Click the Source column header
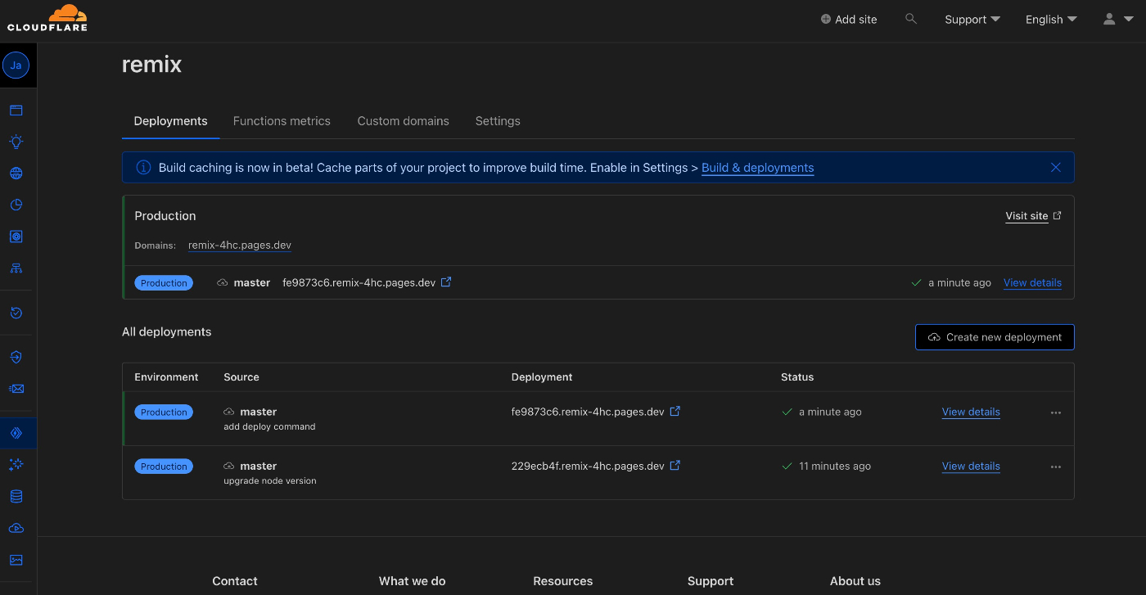This screenshot has height=595, width=1146. 241,377
